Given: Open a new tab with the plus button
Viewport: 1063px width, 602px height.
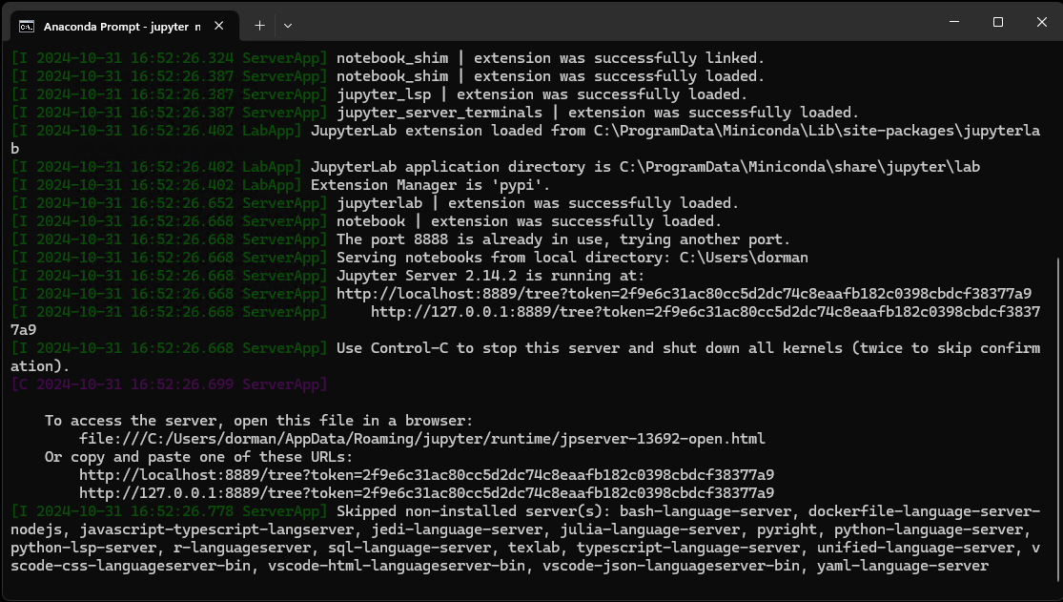Looking at the screenshot, I should click(x=258, y=26).
